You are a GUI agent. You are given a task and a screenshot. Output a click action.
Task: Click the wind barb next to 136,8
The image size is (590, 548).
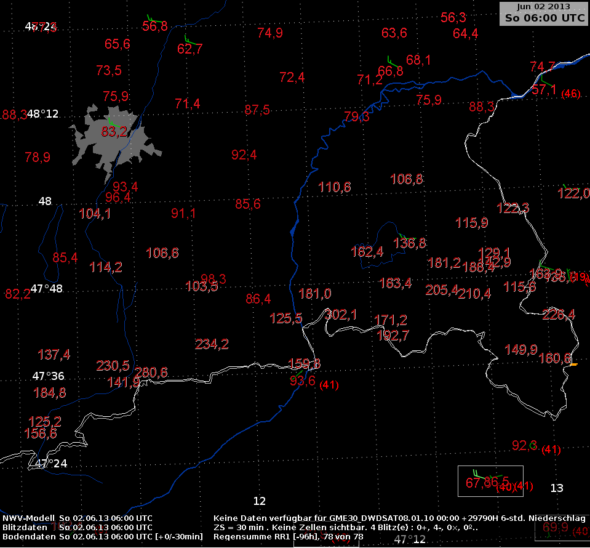tap(405, 236)
